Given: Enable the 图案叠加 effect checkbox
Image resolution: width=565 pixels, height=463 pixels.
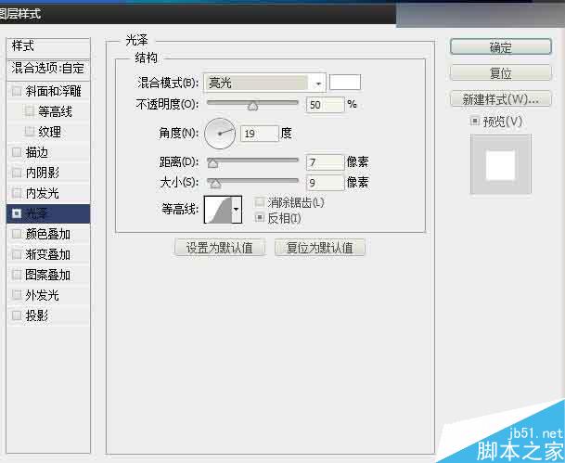Looking at the screenshot, I should pyautogui.click(x=17, y=275).
